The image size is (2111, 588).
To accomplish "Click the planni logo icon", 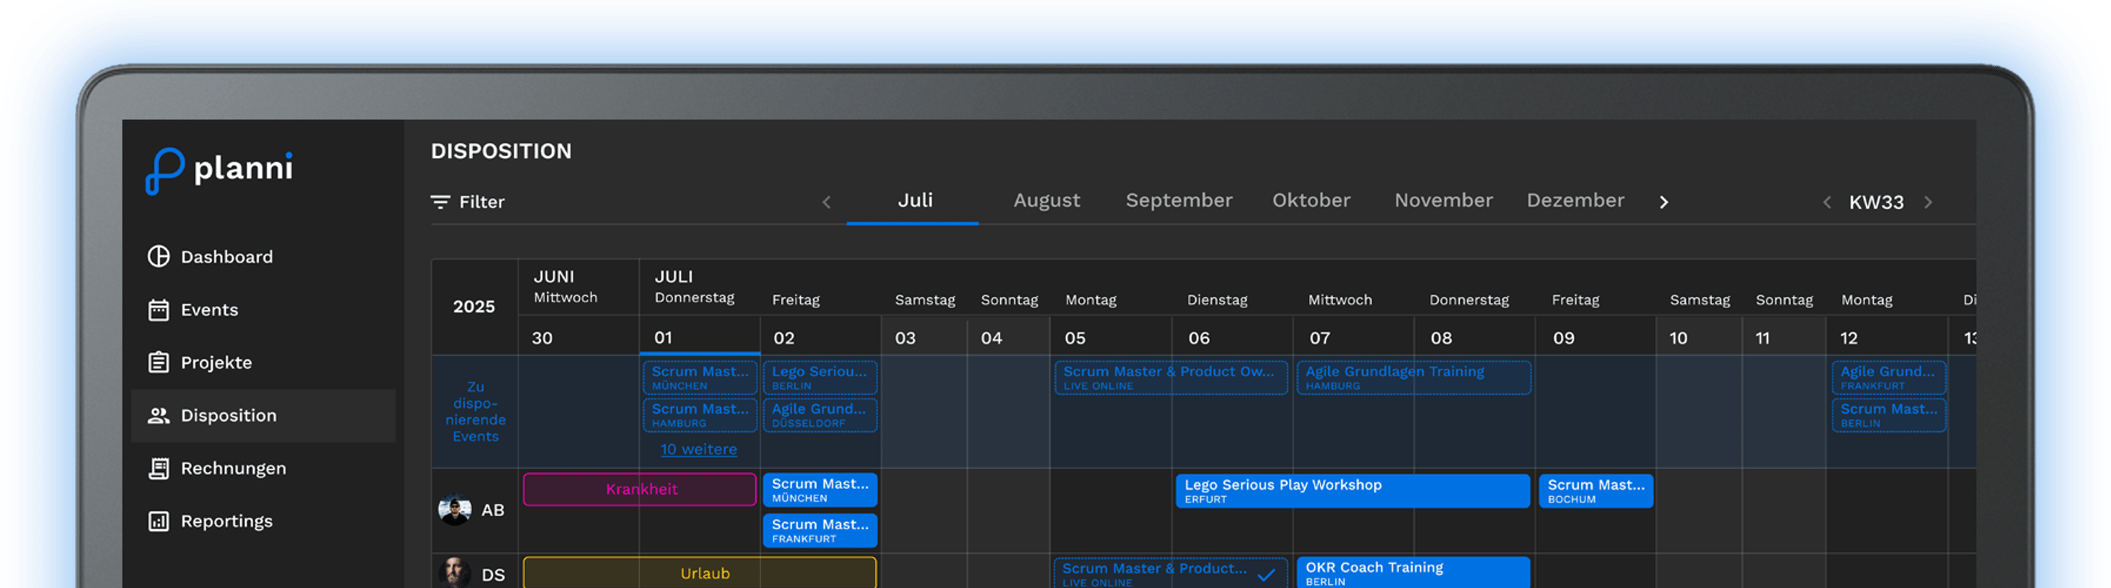I will 164,170.
